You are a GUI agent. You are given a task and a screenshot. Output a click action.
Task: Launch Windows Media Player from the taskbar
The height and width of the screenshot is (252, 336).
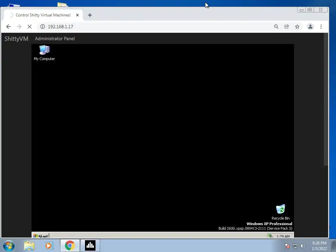[49, 245]
